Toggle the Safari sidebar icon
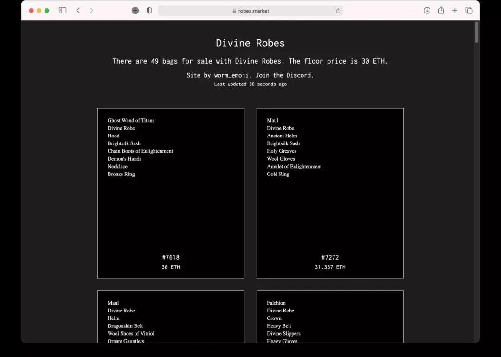The width and height of the screenshot is (501, 357). pos(63,11)
